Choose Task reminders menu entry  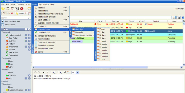52,39
